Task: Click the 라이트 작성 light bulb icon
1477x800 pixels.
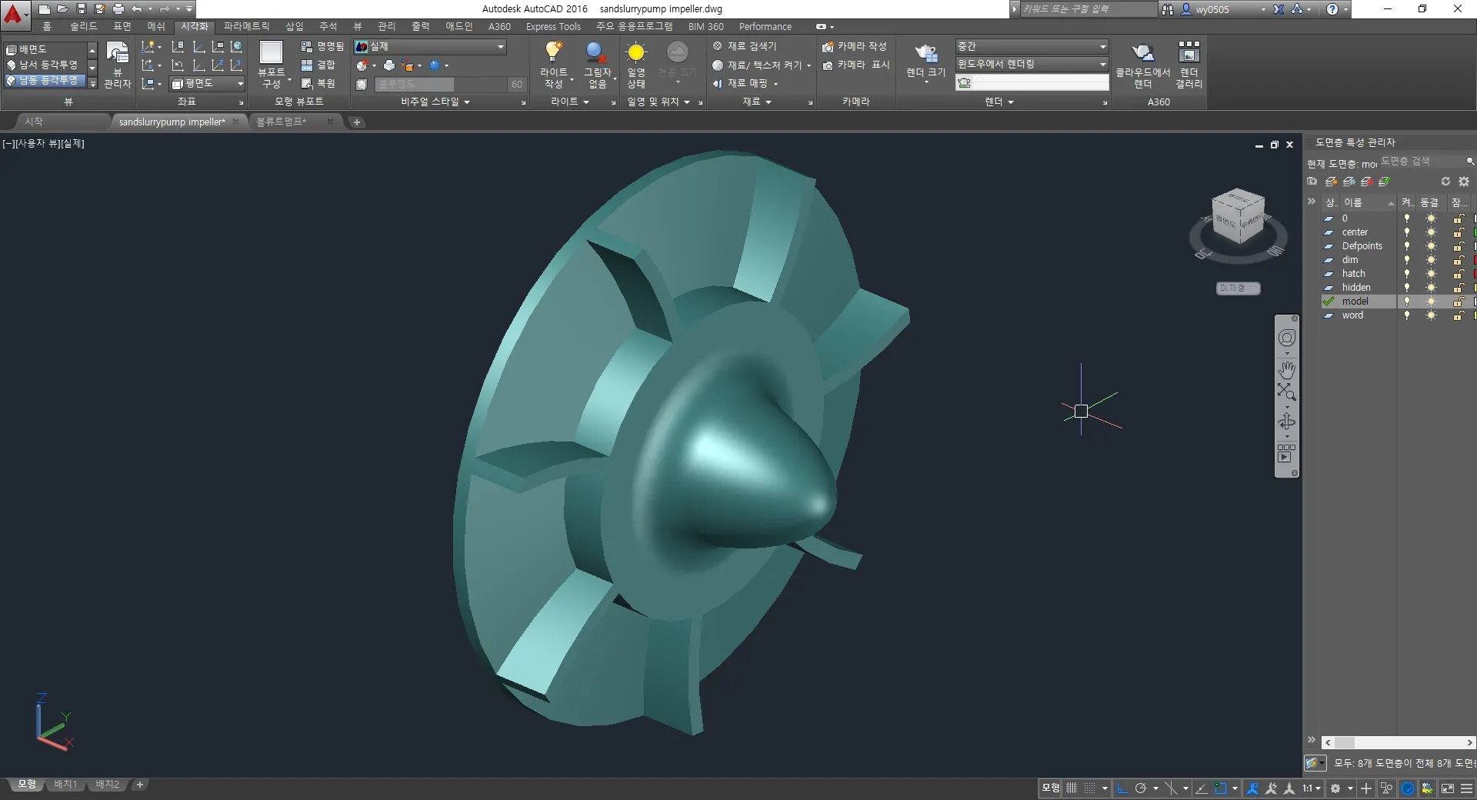Action: point(553,52)
